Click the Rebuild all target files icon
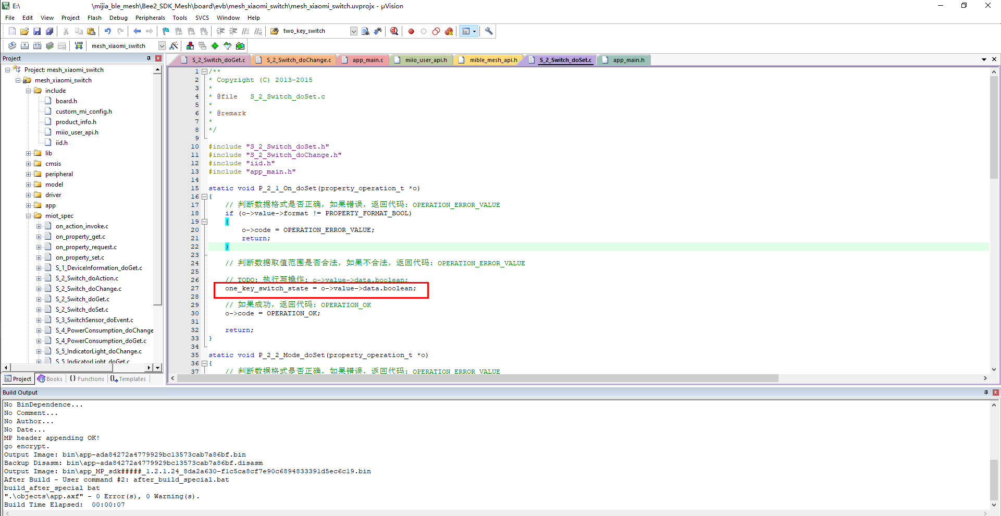The width and height of the screenshot is (1001, 516). 38,46
